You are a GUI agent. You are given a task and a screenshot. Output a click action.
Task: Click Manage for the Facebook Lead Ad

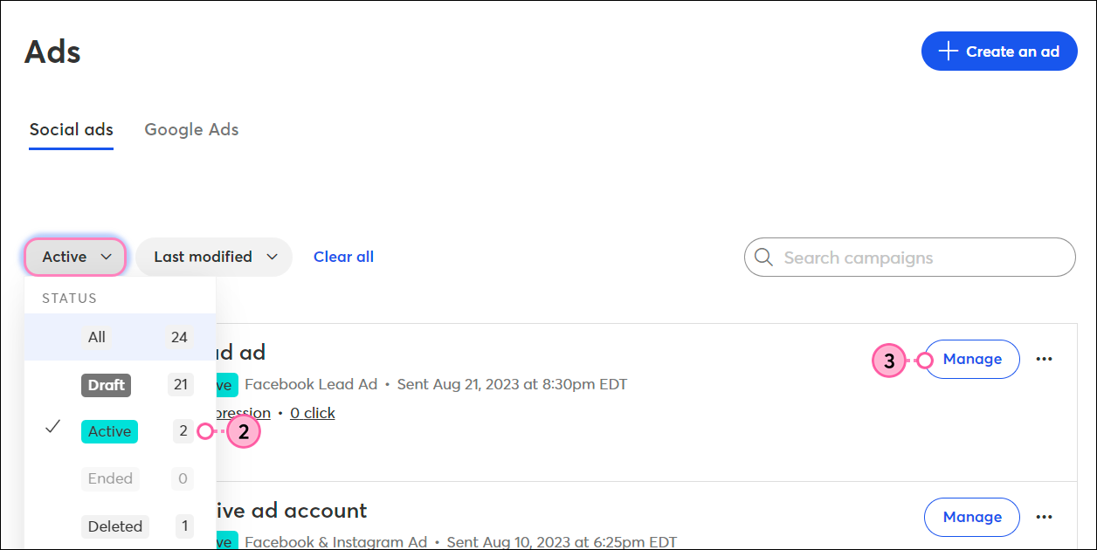coord(972,359)
